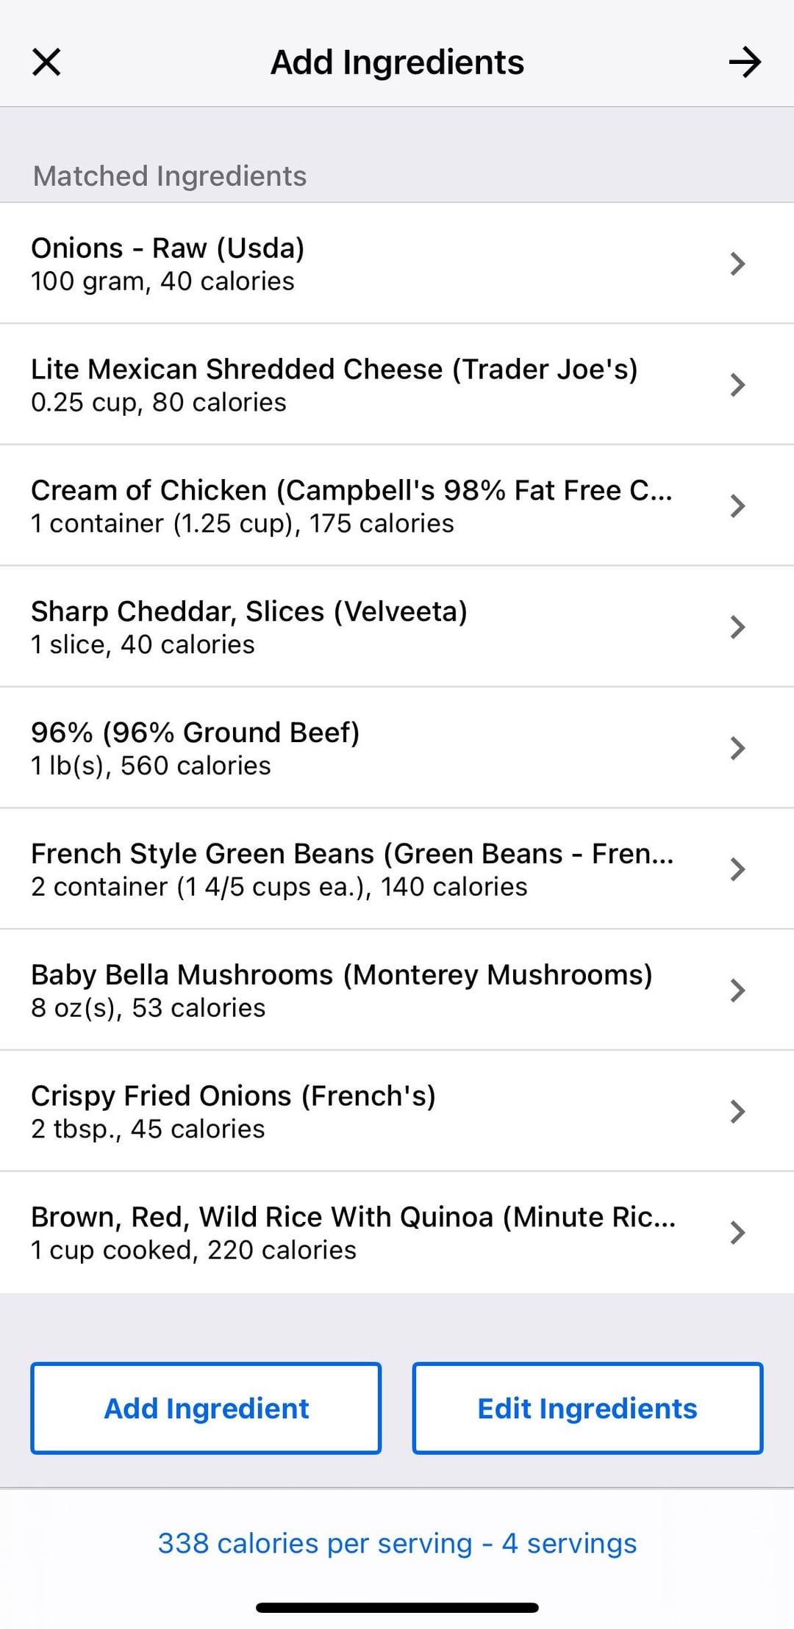Screen dimensions: 794x1629
Task: Select Baby Bella Mushrooms 8 oz entry
Action: point(148,1008)
